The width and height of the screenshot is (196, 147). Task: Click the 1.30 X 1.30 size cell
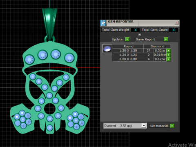click(128, 51)
